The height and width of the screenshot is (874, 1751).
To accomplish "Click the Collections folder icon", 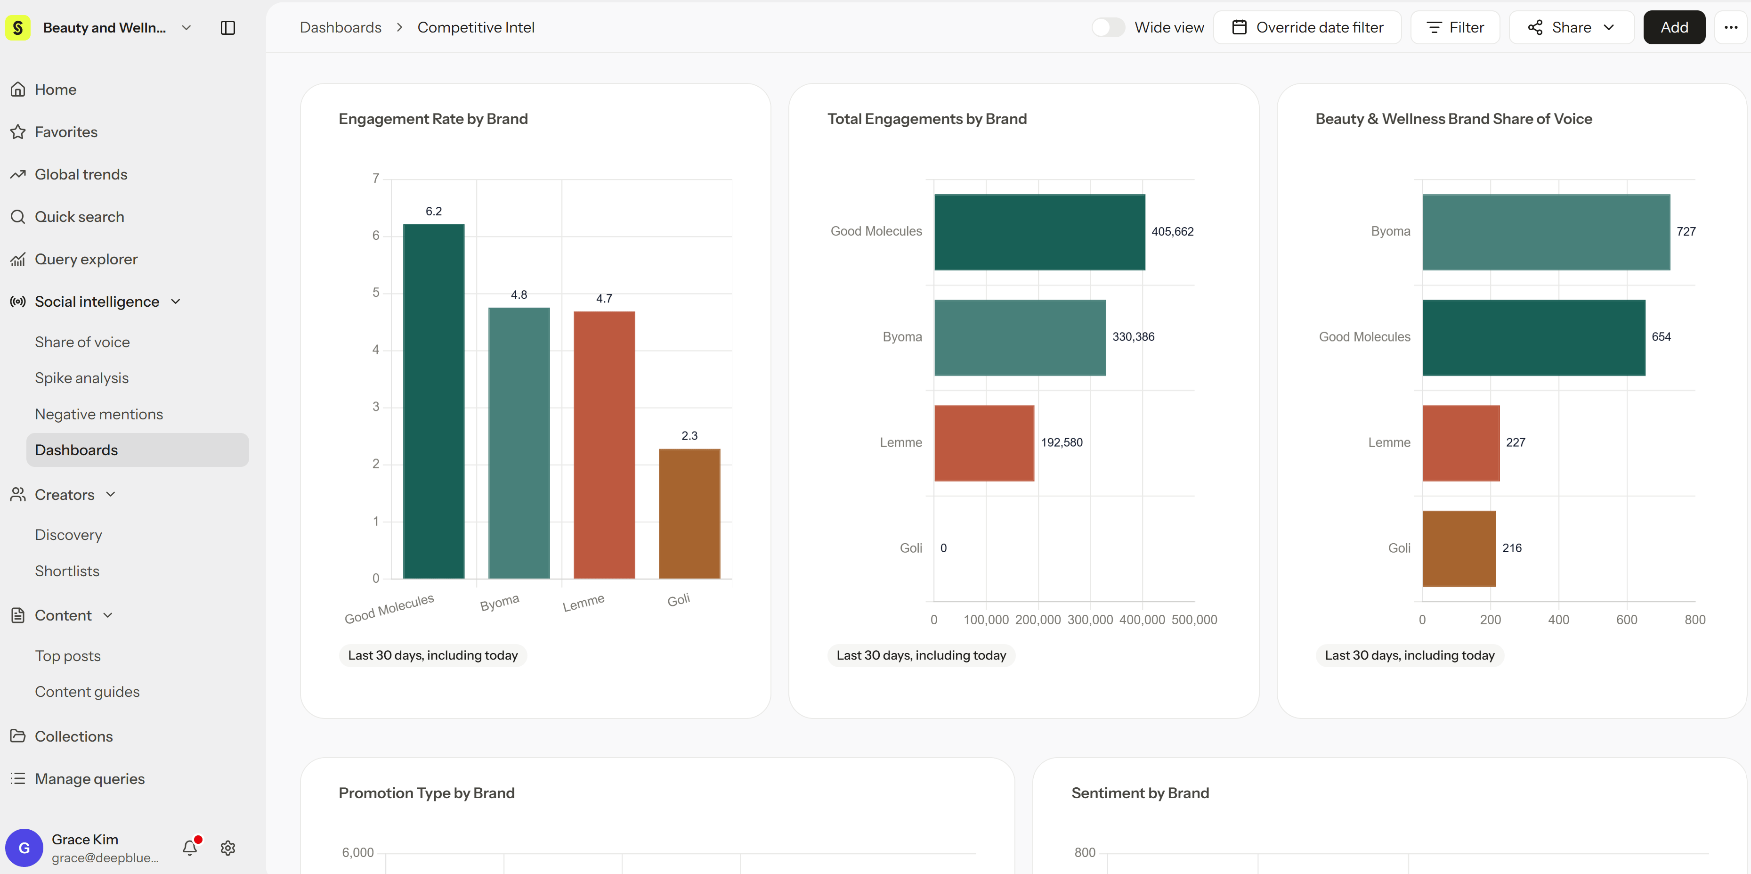I will coord(18,736).
